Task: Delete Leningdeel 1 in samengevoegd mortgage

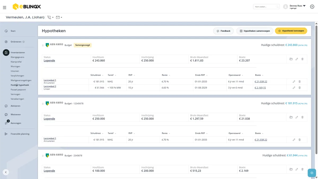Action: pos(300,82)
